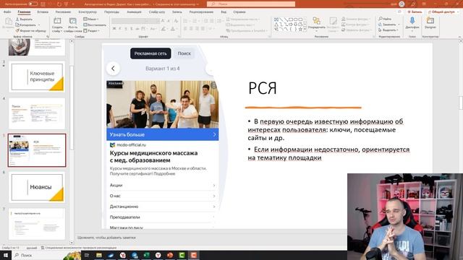Select slide 4 Поиск thumbnail
463x260 pixels.
click(37, 113)
